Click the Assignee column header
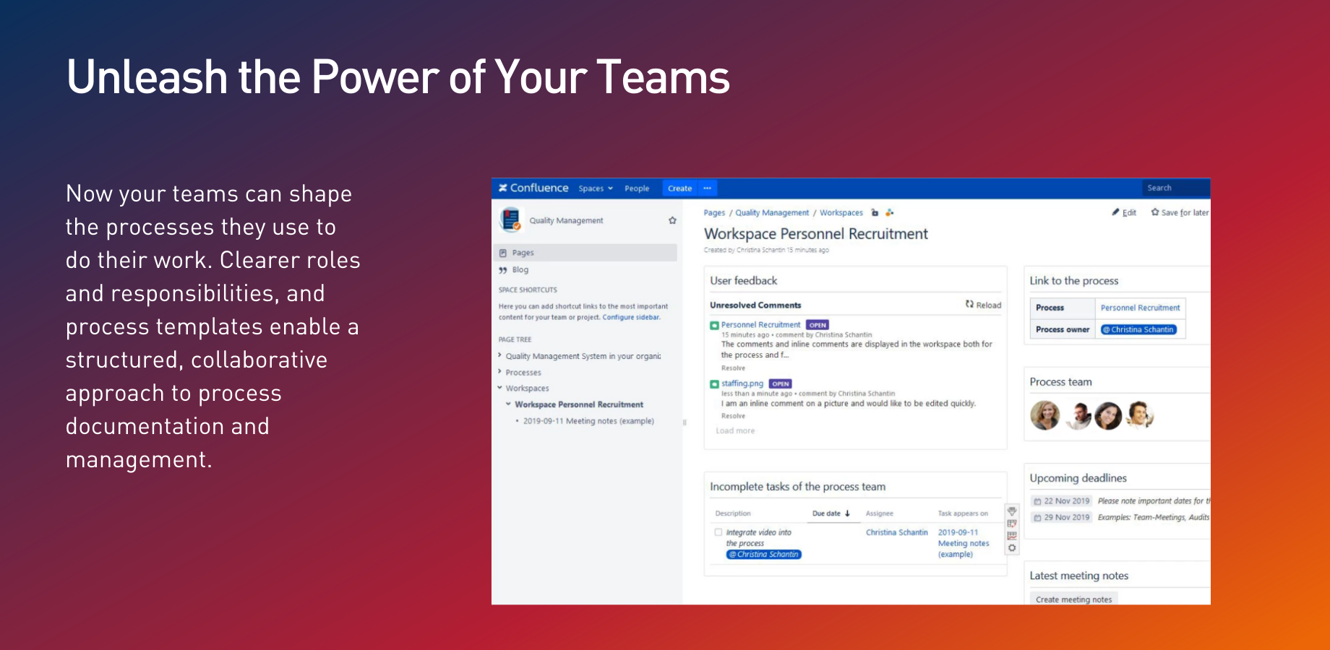The width and height of the screenshot is (1330, 650). pyautogui.click(x=880, y=513)
